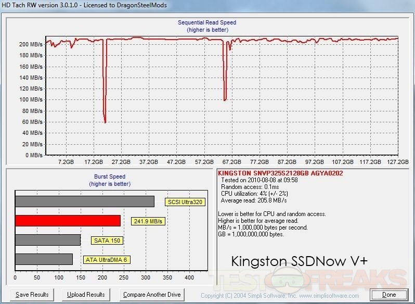Click the Burst Speed chart title

point(109,177)
